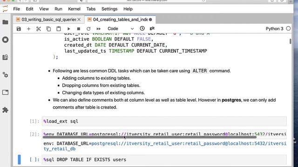Click the created_dt DATE code line
Image resolution: width=298 pixels, height=167 pixels.
click(116, 45)
